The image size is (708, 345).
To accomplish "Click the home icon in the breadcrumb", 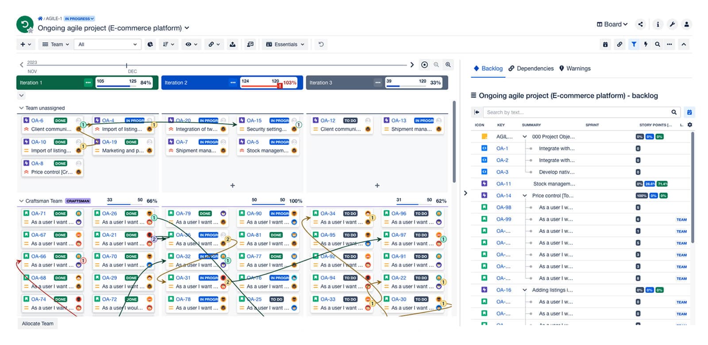I will [x=40, y=19].
